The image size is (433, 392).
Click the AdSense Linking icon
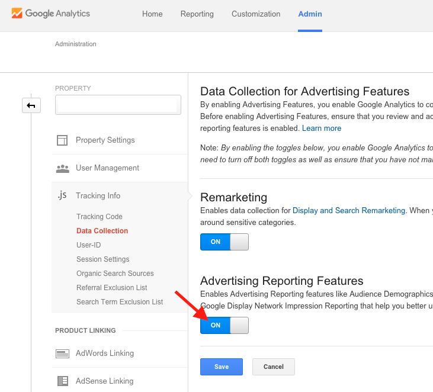pos(62,381)
